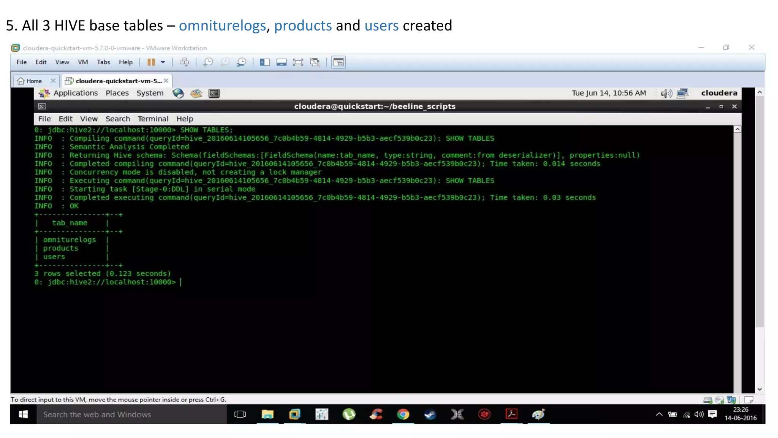Click the users table name row
The width and height of the screenshot is (778, 438).
[54, 257]
